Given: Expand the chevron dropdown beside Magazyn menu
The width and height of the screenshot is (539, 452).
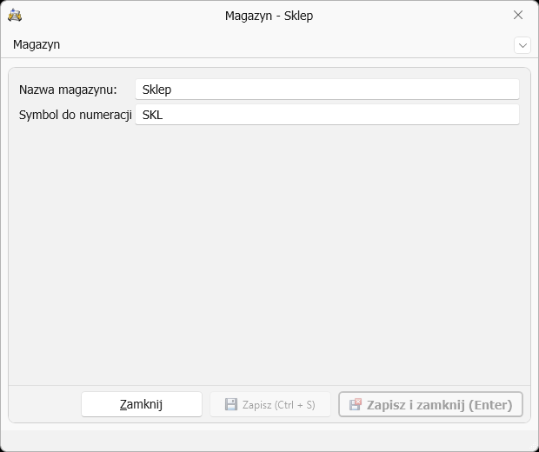Looking at the screenshot, I should pos(522,45).
